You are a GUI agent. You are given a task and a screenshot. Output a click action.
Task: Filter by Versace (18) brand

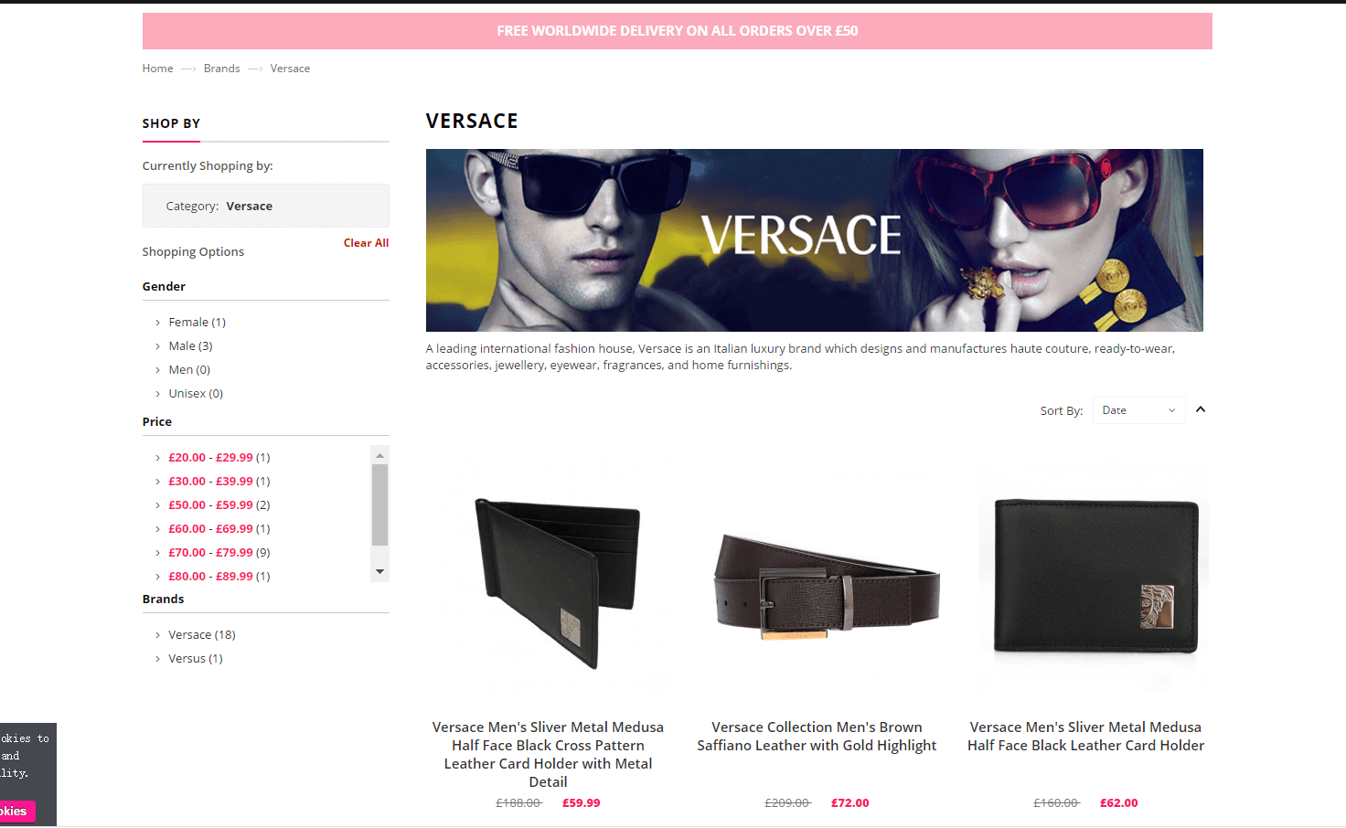tap(202, 635)
